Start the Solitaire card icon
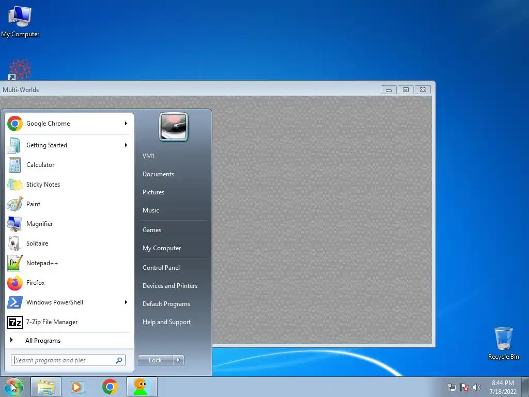 (x=14, y=243)
